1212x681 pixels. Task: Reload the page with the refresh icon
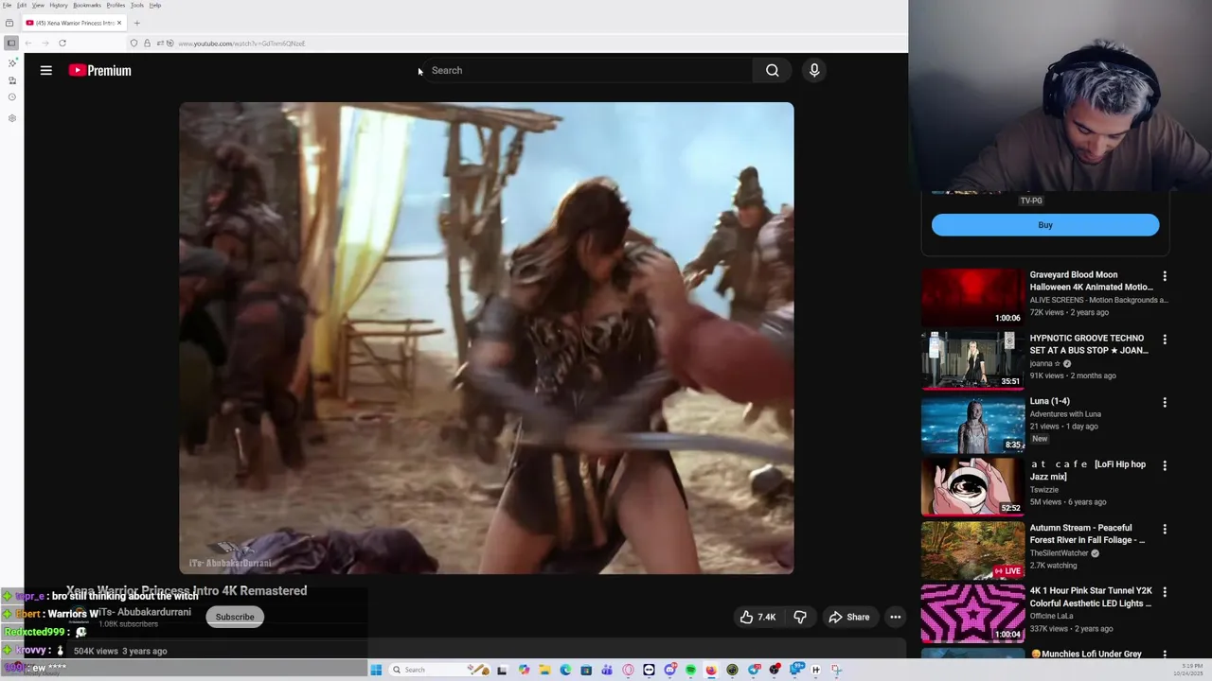pyautogui.click(x=62, y=43)
